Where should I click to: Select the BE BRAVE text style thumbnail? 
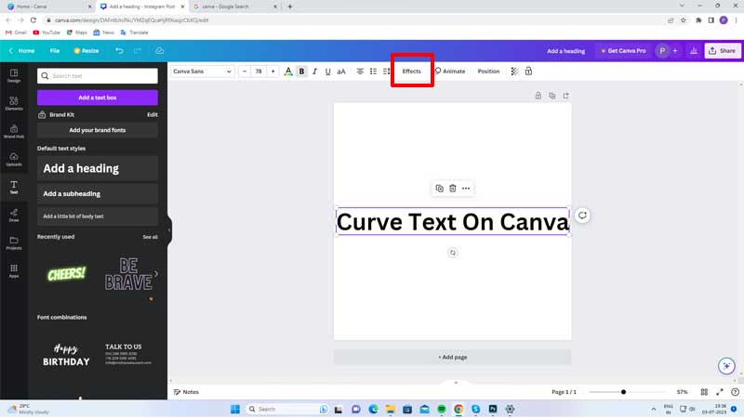[128, 274]
